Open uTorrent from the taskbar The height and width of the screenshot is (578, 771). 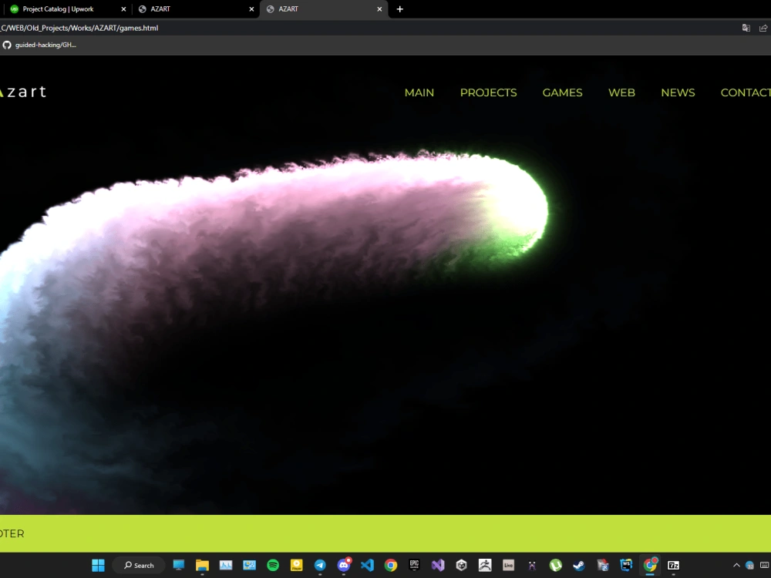[556, 565]
